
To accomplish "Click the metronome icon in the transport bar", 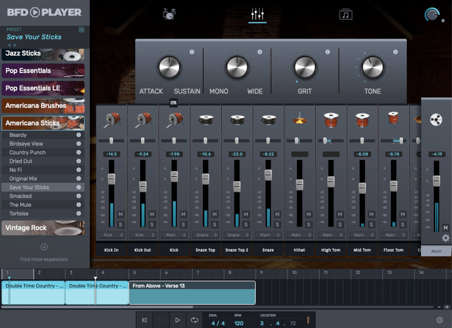I will pos(308,319).
